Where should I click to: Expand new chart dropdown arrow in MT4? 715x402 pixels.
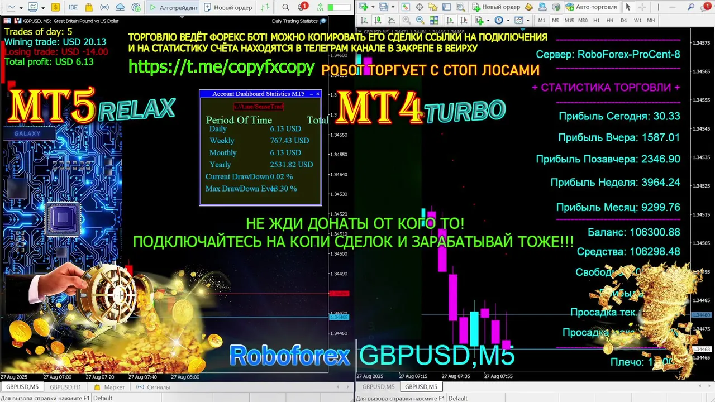(x=373, y=7)
